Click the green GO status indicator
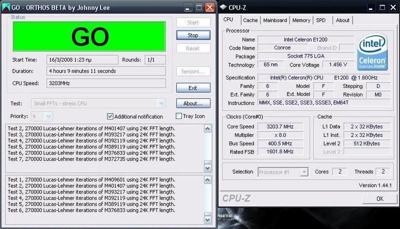 [89, 36]
